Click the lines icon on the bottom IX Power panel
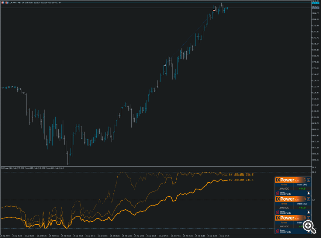Screen dimensions: 321x238 click(x=305, y=218)
